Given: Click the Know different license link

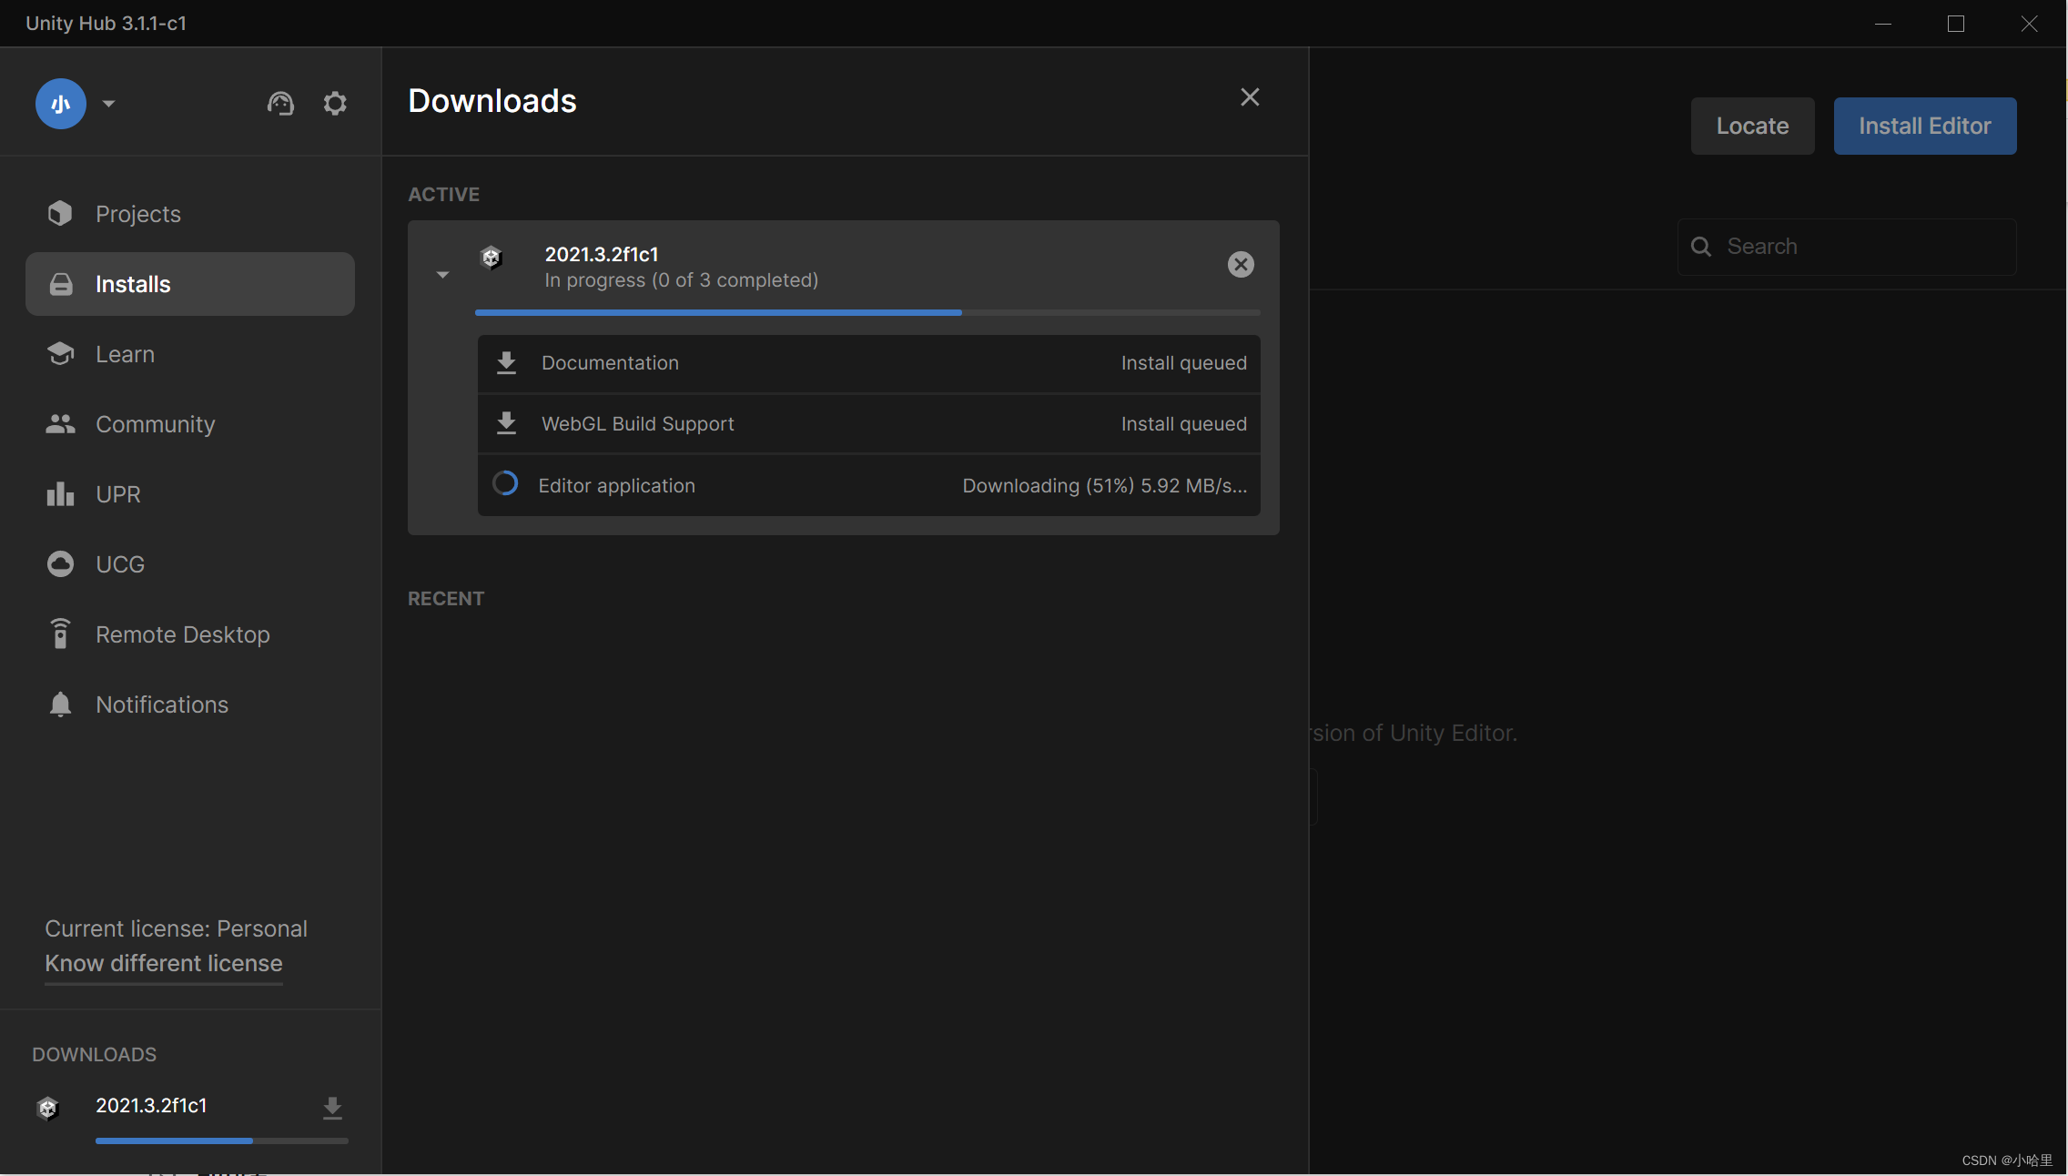Looking at the screenshot, I should [x=163, y=961].
